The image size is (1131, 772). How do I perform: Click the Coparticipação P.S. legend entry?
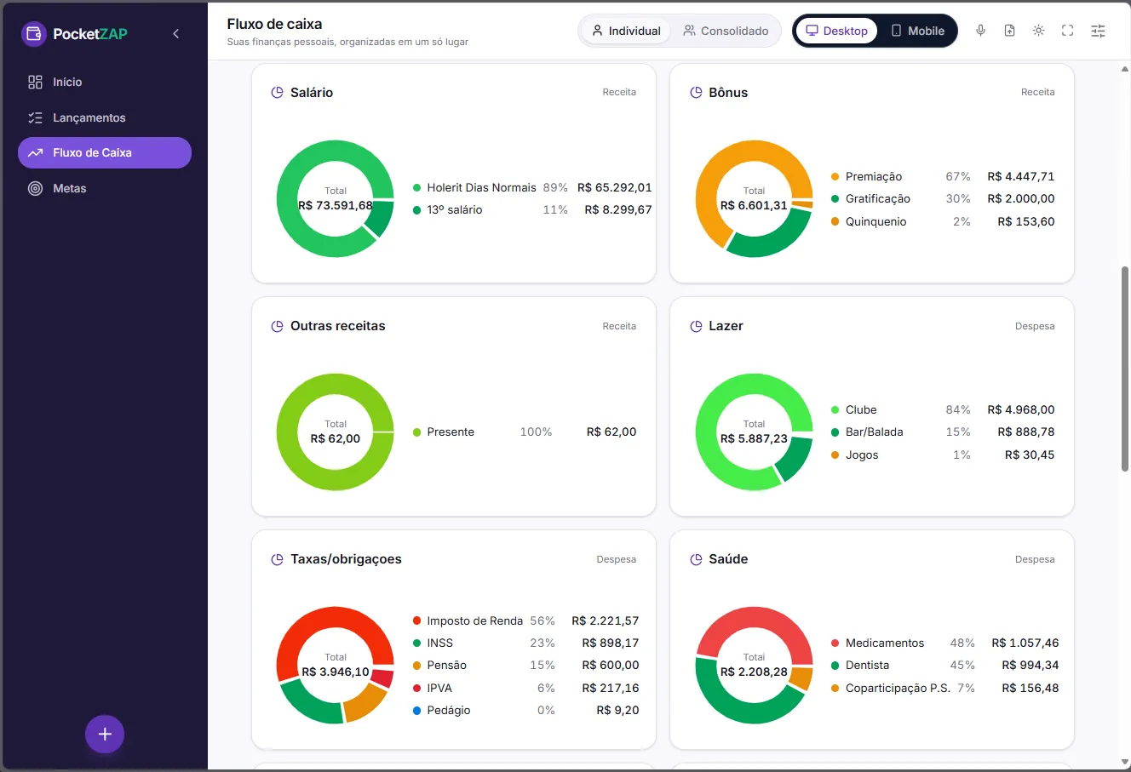pyautogui.click(x=945, y=688)
